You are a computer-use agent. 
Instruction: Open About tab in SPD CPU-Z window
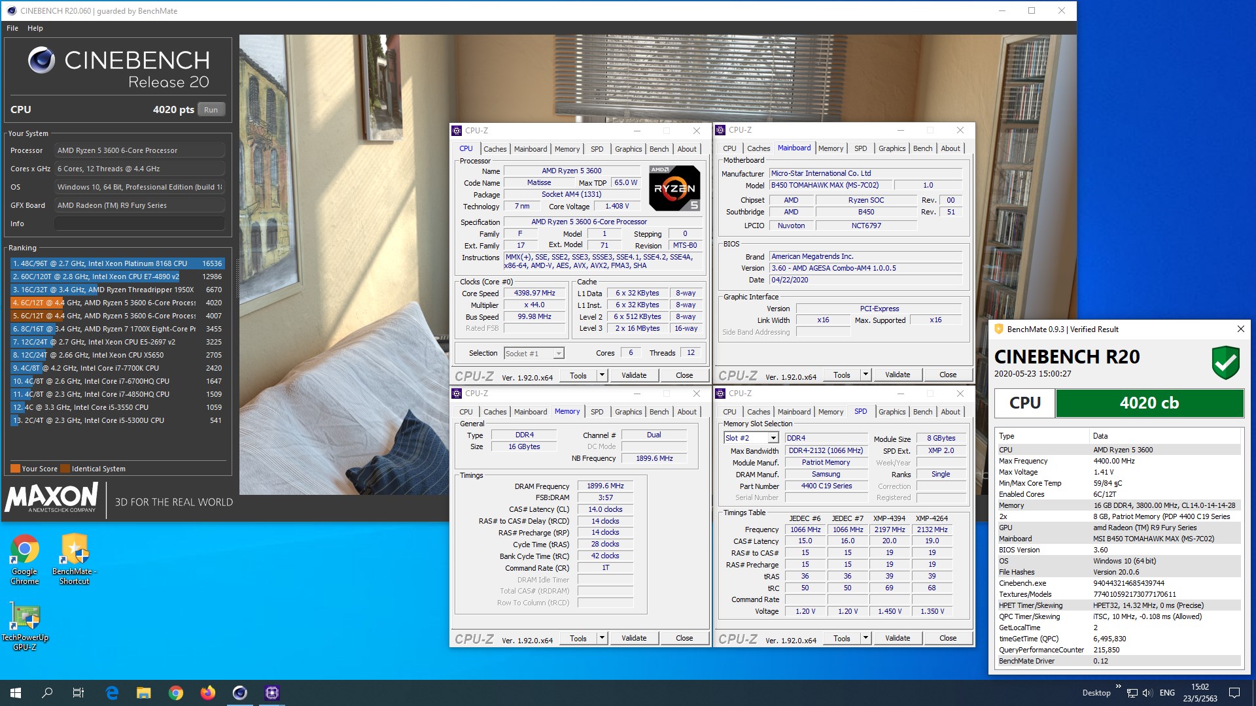[x=951, y=412]
